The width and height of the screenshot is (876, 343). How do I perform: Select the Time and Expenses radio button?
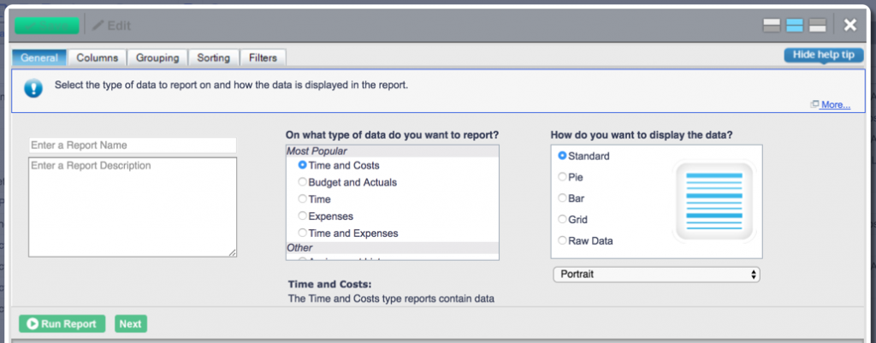tap(302, 233)
